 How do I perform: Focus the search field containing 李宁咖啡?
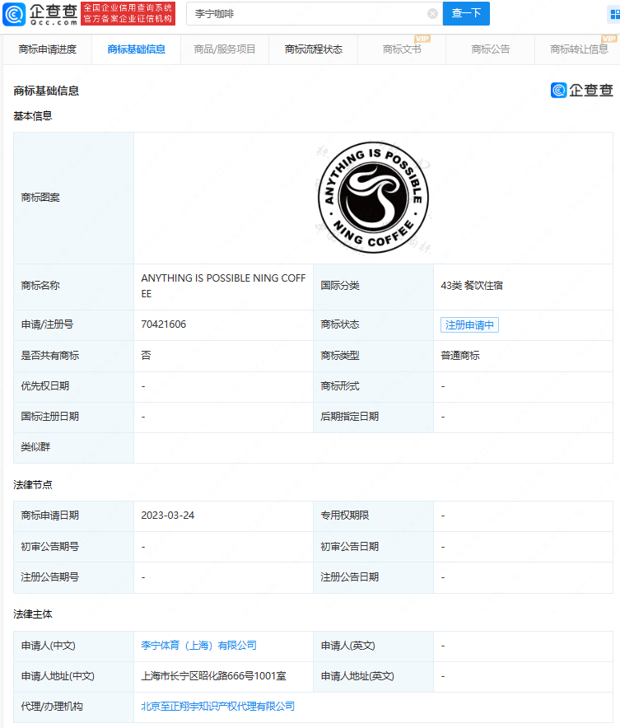(315, 14)
